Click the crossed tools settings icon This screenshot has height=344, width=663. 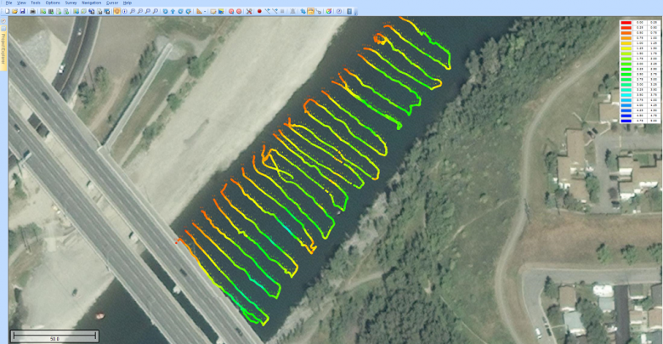[249, 11]
